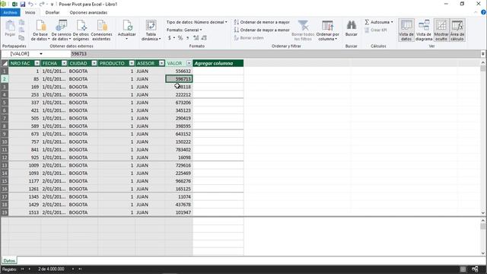Insert a Tabla dinámica
This screenshot has width=487, height=274.
pyautogui.click(x=151, y=30)
